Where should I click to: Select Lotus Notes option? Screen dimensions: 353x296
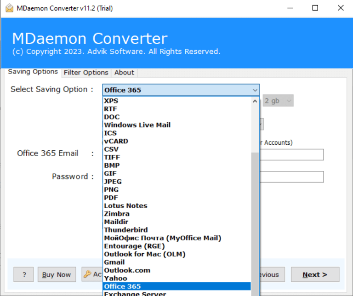[x=177, y=206]
